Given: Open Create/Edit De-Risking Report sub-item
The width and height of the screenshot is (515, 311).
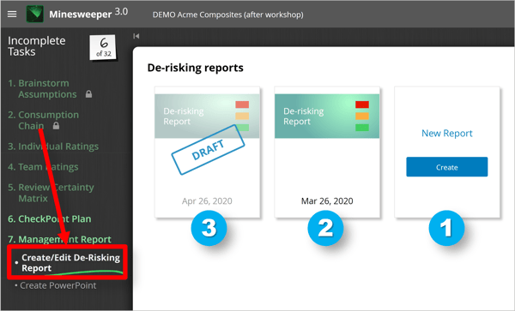Looking at the screenshot, I should (x=67, y=262).
